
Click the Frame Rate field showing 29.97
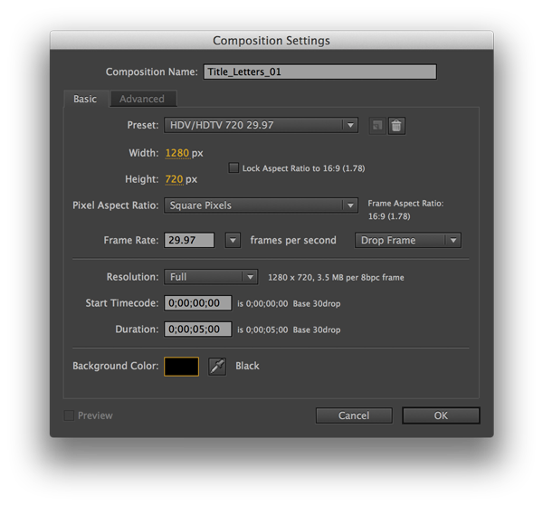click(x=189, y=241)
